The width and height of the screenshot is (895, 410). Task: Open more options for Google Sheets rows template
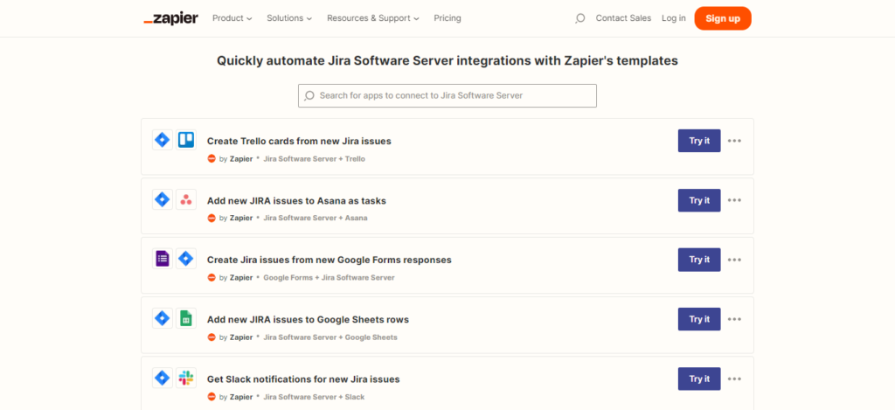point(734,318)
